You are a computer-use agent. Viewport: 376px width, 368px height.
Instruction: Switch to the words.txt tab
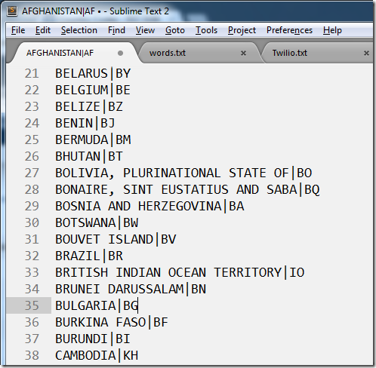pos(168,53)
